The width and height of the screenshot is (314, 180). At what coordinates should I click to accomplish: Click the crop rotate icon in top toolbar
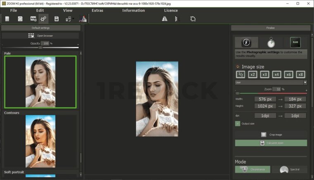[193, 19]
